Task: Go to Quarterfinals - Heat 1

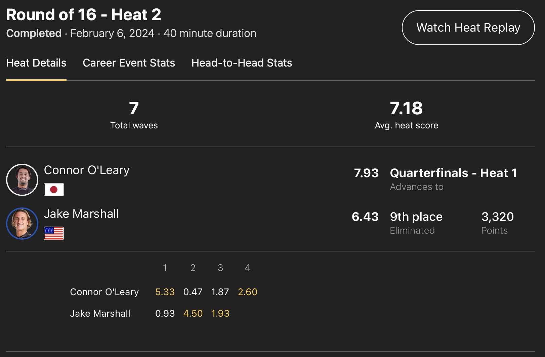Action: pyautogui.click(x=453, y=173)
